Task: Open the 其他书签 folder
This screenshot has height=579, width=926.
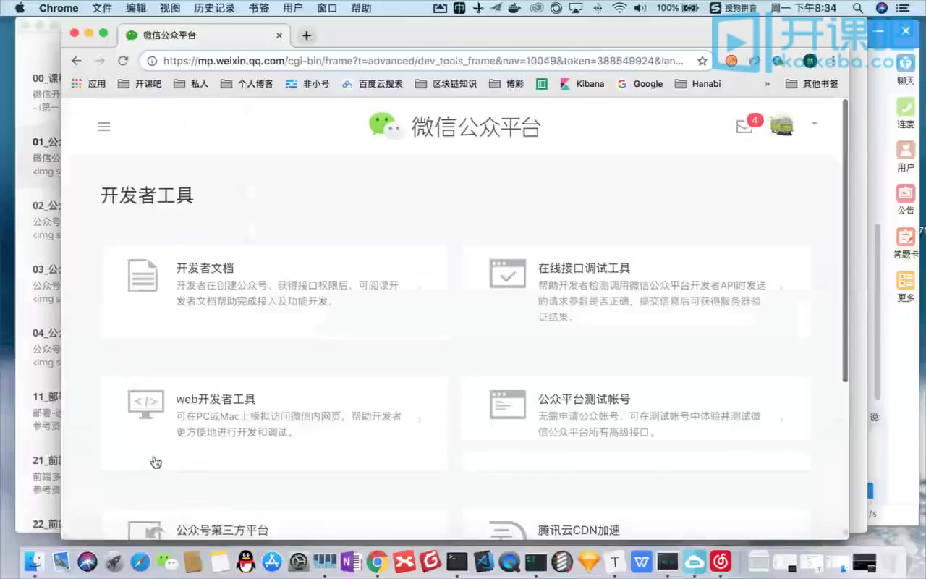Action: click(x=812, y=84)
